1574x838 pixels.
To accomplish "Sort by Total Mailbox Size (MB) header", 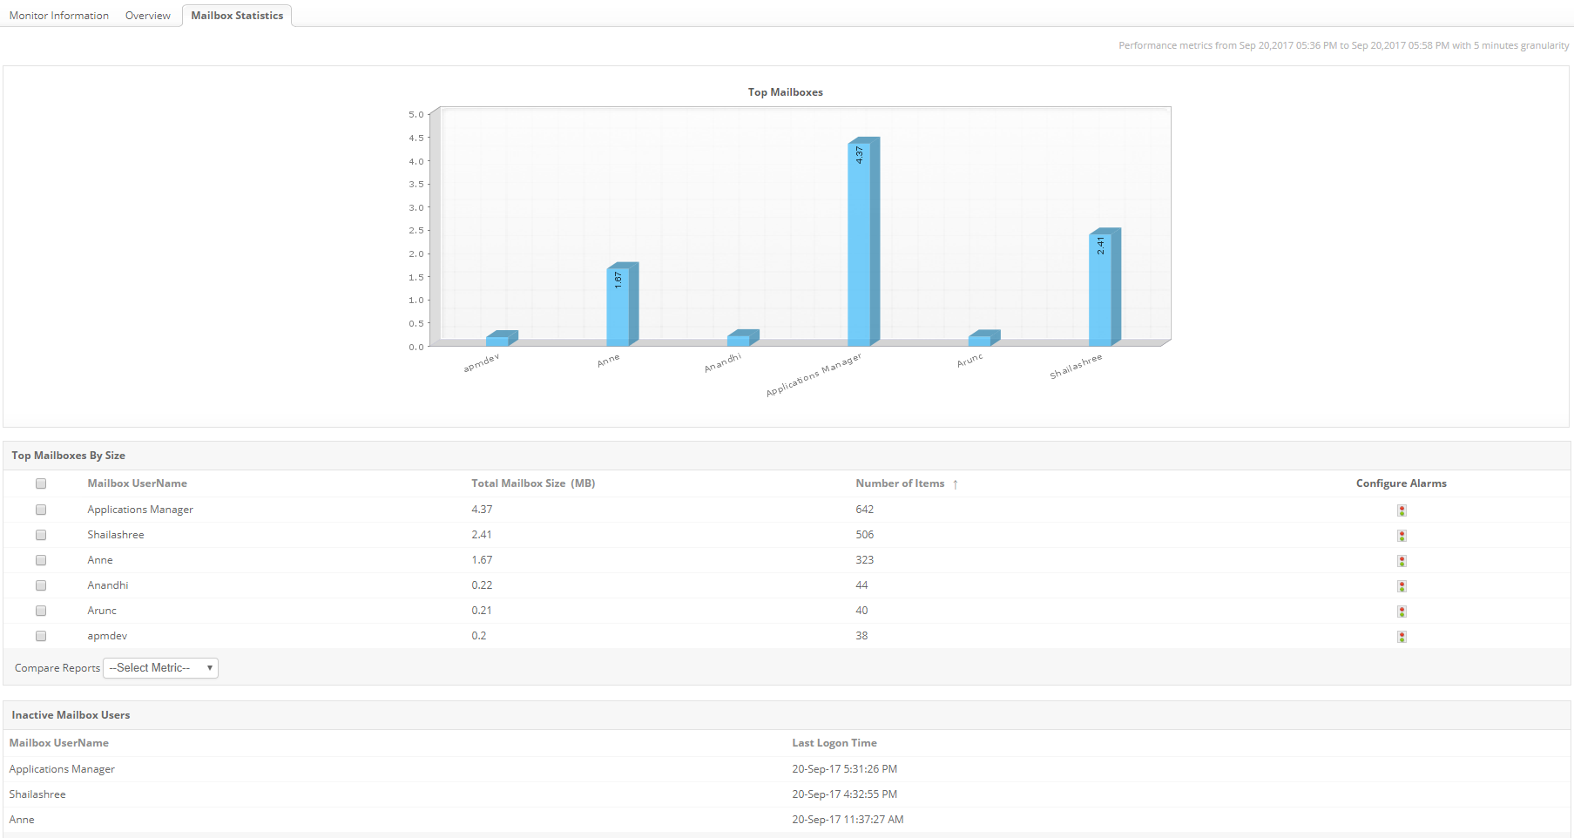I will (533, 483).
